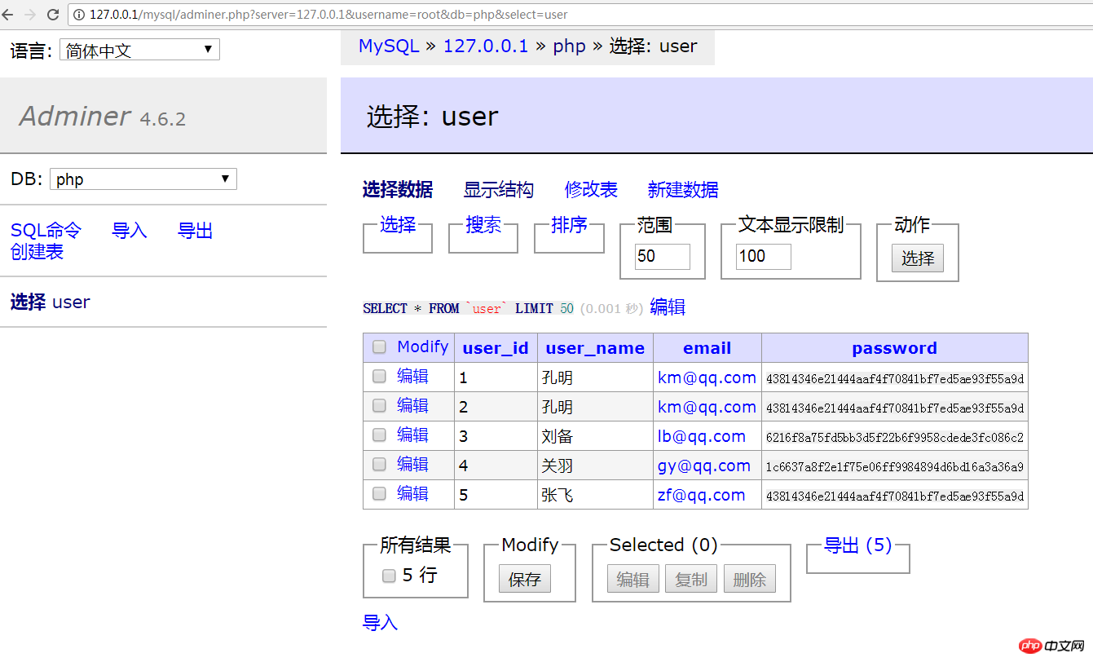Image resolution: width=1093 pixels, height=662 pixels.
Task: Sort by user_name column header
Action: 595,348
